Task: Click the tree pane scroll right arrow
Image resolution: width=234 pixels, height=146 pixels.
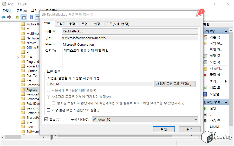Action: tap(43, 137)
